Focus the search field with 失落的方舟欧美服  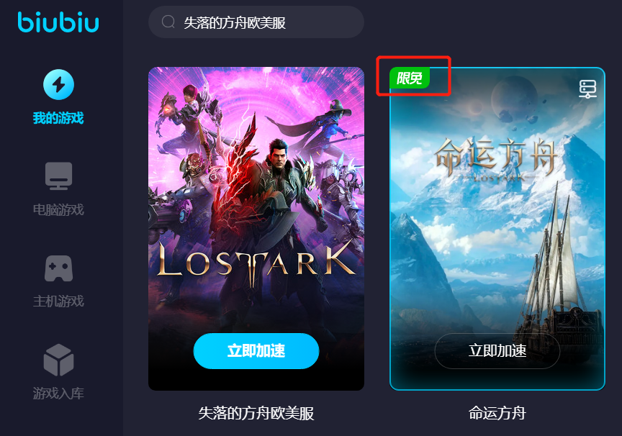point(256,22)
